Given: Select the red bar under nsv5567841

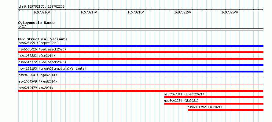Looking at the screenshot, I should tap(214, 97).
